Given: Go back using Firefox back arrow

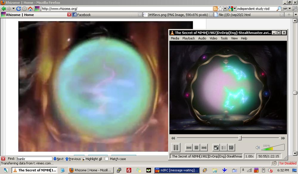Looking at the screenshot, I should [x=3, y=9].
